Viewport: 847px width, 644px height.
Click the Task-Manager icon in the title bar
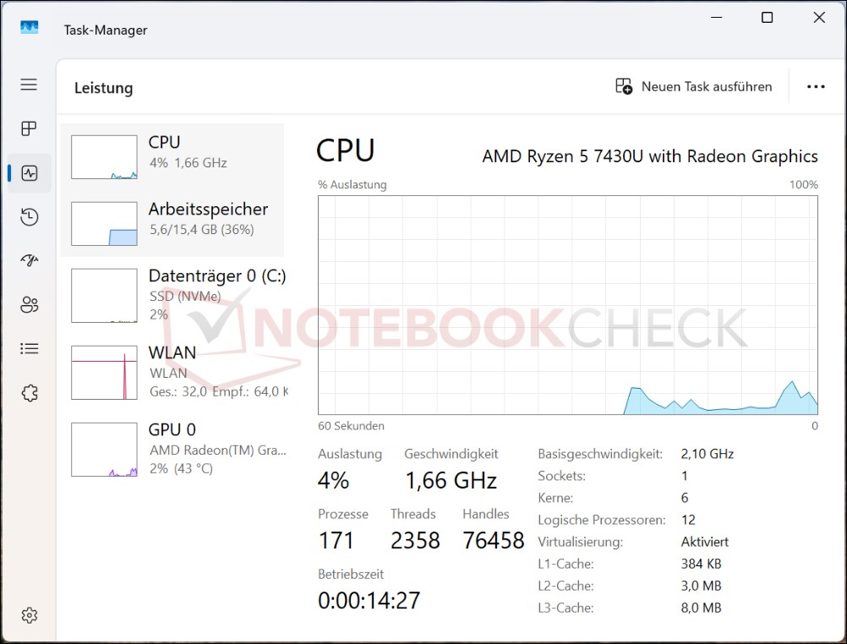click(28, 28)
